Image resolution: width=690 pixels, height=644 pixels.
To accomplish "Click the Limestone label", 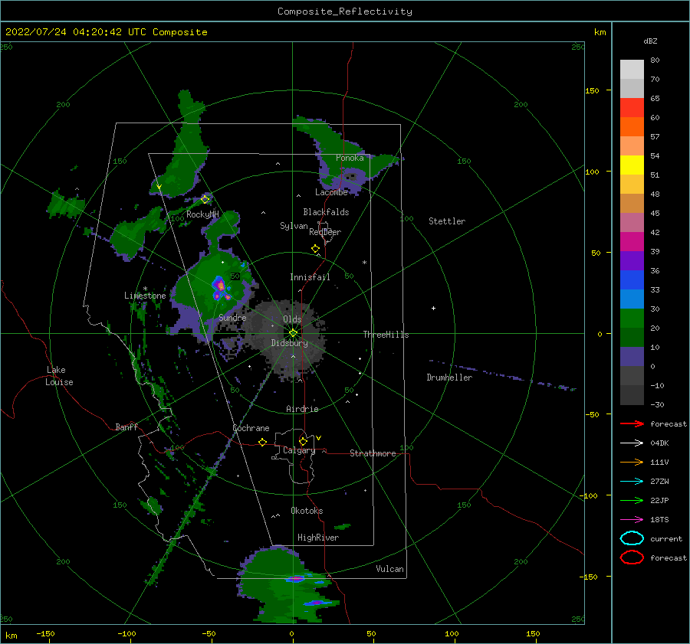I will coord(145,296).
